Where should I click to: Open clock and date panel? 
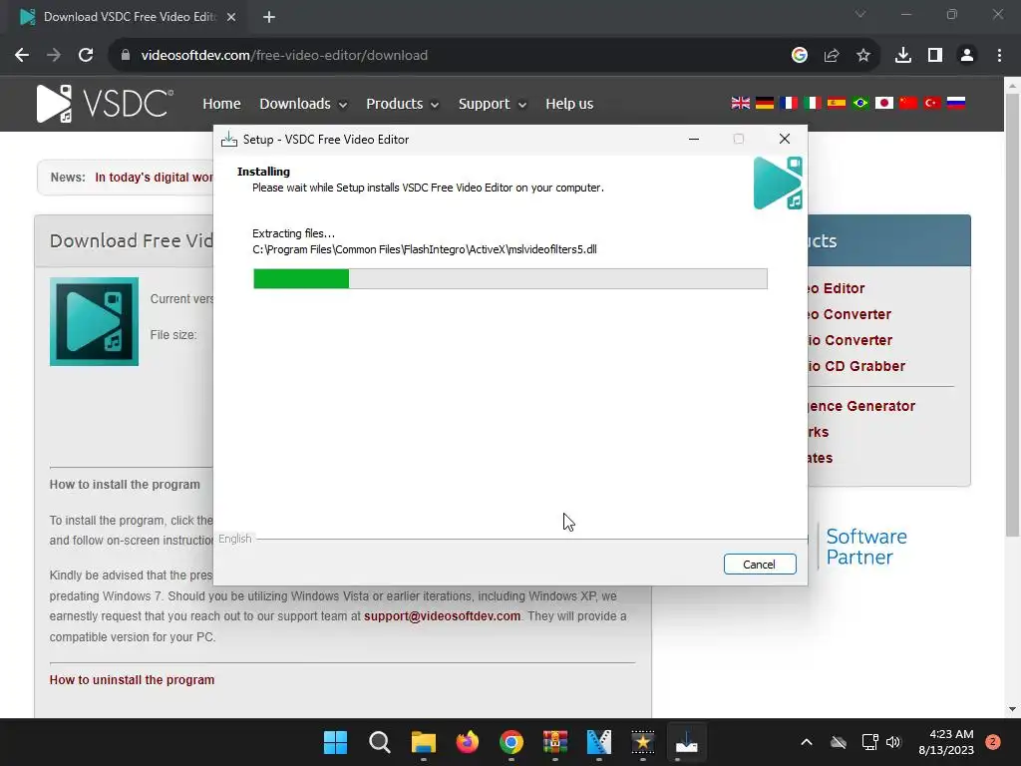pyautogui.click(x=945, y=742)
